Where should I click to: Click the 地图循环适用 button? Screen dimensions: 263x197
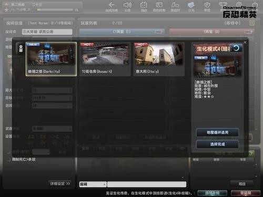[217, 132]
